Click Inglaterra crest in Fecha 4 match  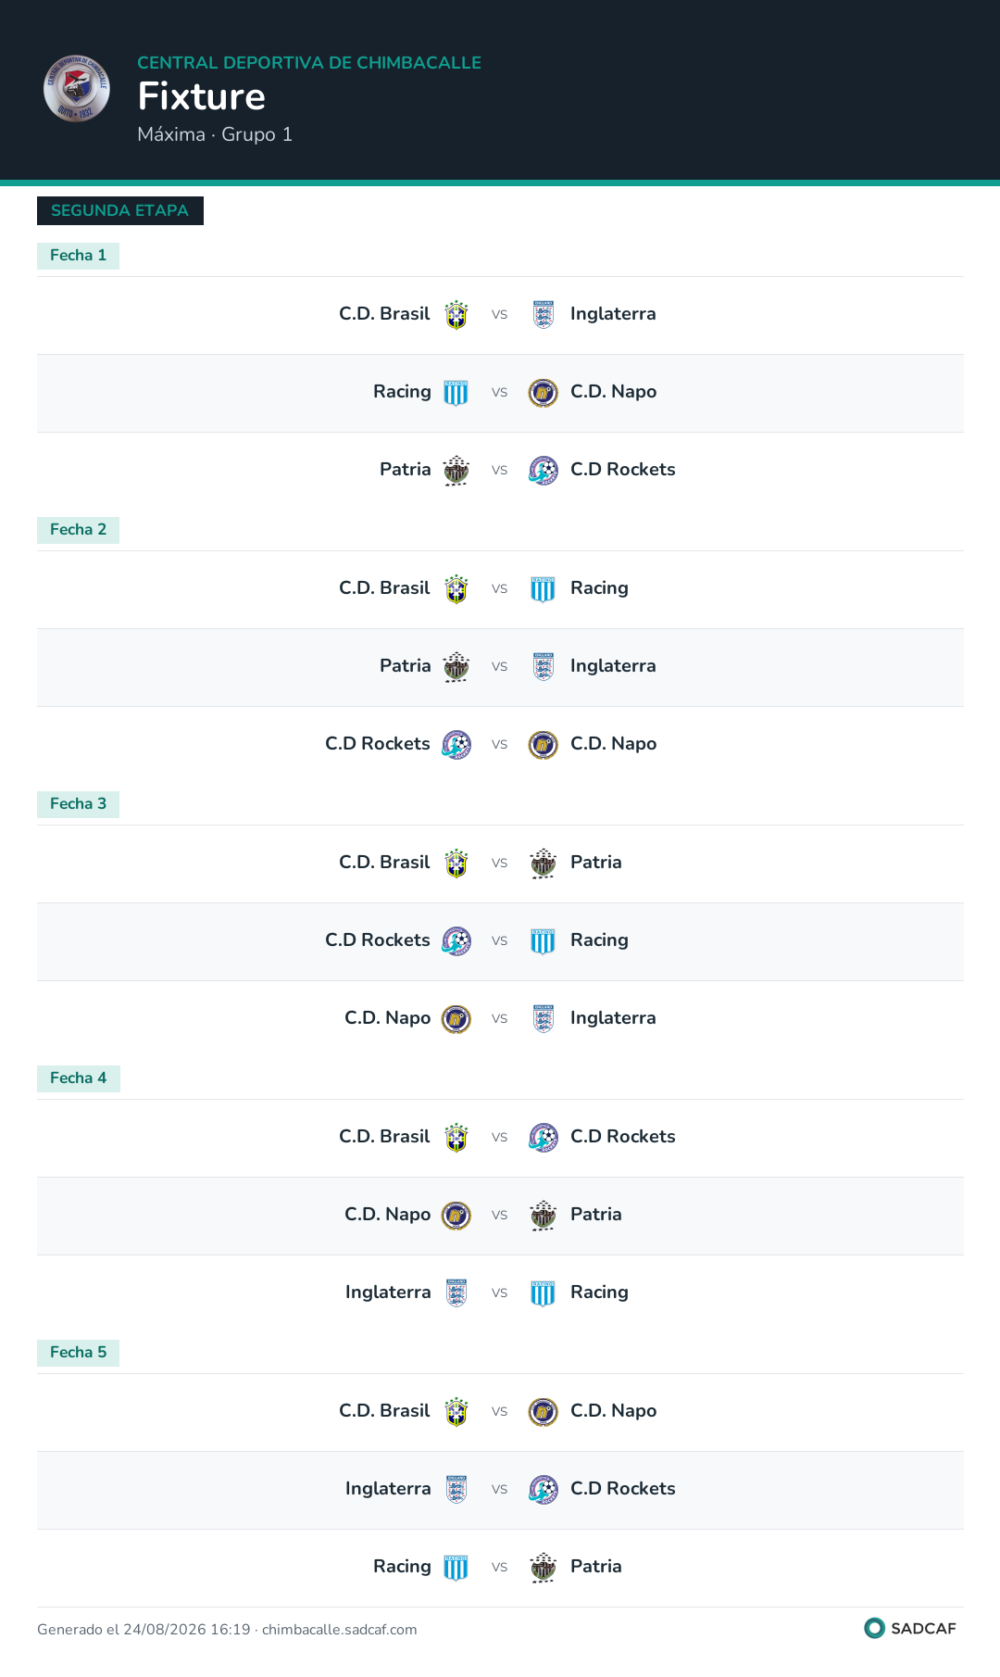(x=456, y=1293)
